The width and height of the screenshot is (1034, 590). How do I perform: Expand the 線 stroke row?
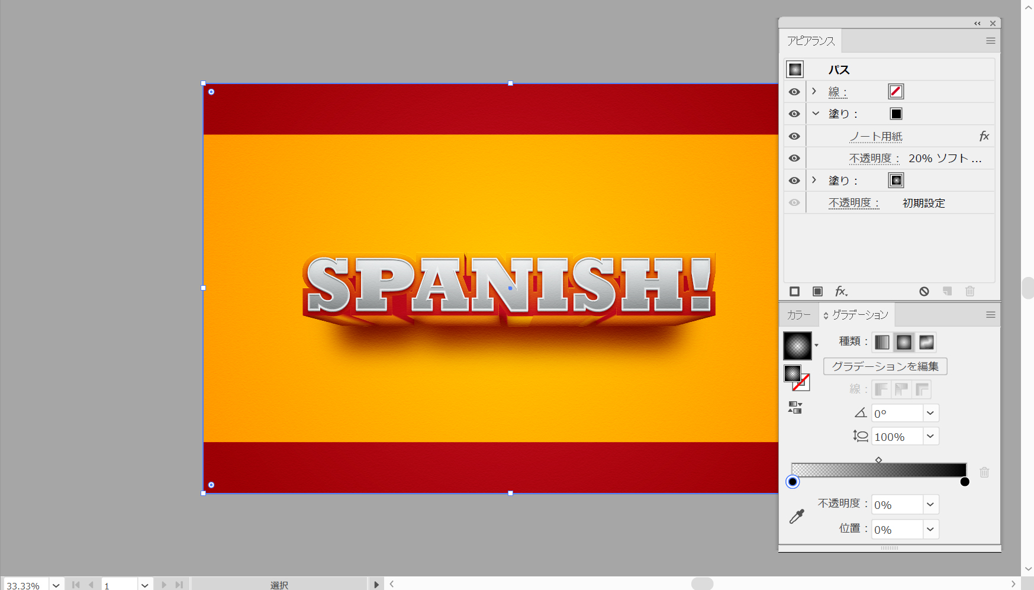click(814, 91)
